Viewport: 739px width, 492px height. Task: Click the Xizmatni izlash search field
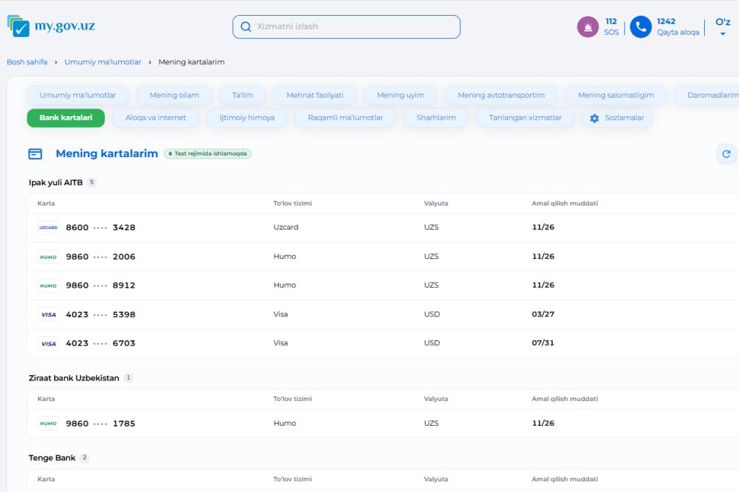[x=346, y=27]
